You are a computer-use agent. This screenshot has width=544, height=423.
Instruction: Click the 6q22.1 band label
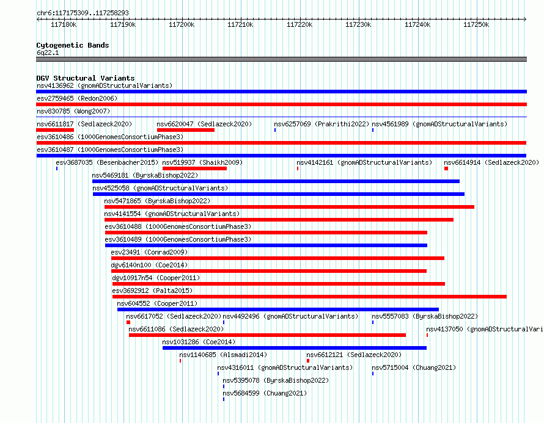pos(48,52)
